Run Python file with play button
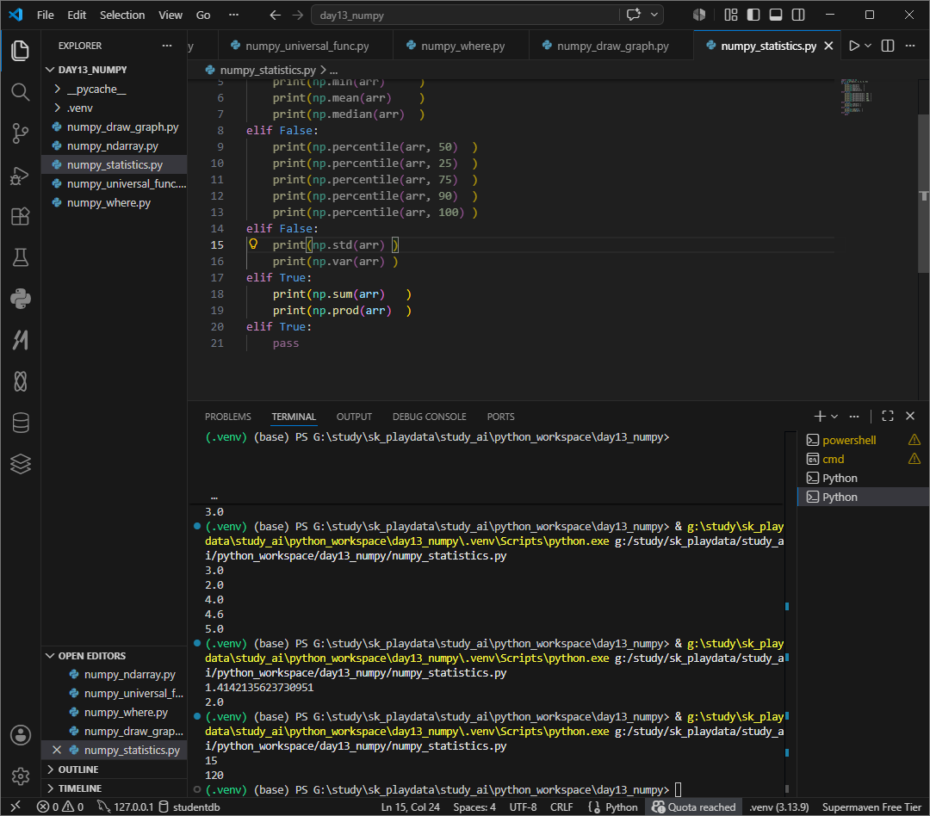 tap(853, 46)
